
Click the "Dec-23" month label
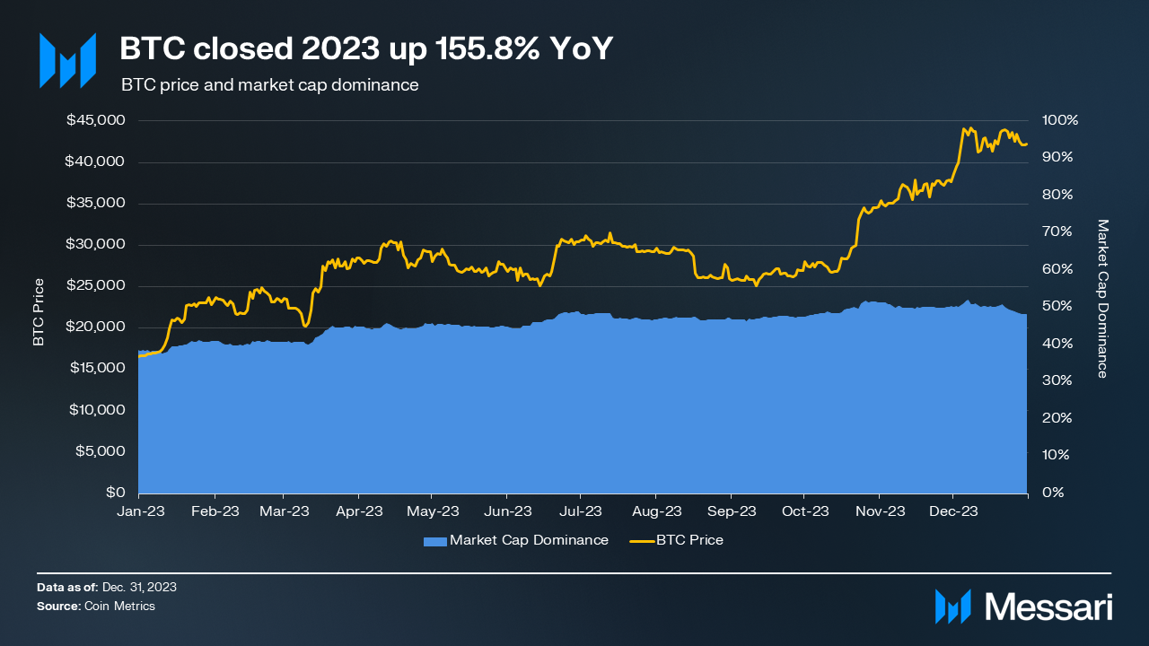pos(953,511)
